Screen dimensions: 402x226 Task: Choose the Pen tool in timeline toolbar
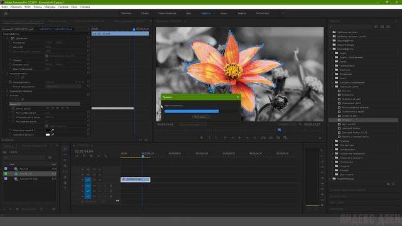pyautogui.click(x=65, y=177)
